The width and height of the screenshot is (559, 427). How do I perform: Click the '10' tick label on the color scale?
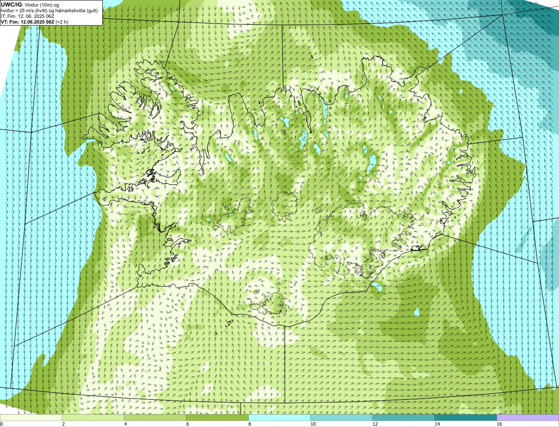tap(313, 424)
